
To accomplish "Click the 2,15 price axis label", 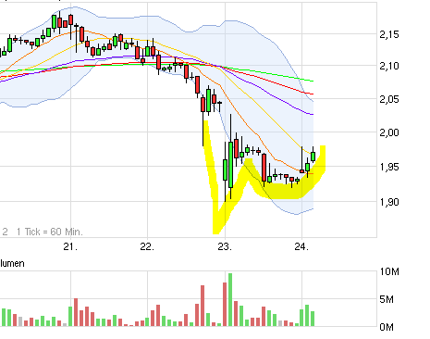I will (x=389, y=34).
